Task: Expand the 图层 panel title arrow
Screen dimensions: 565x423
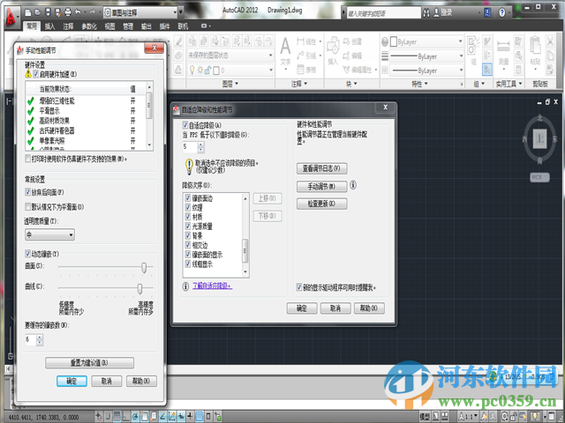Action: click(237, 84)
